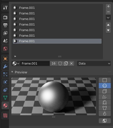Open the Particles properties tab

click(x=5, y=74)
